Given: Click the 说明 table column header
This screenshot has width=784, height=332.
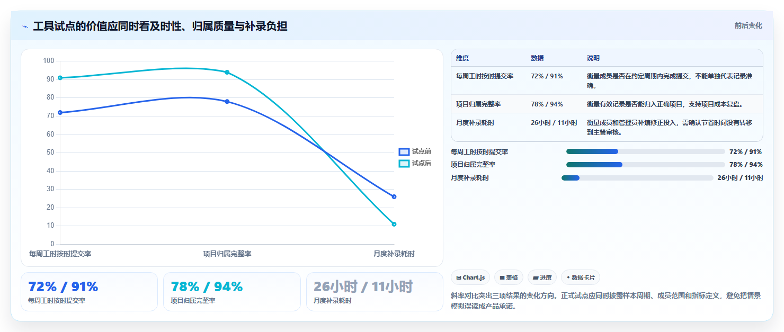Looking at the screenshot, I should 593,58.
